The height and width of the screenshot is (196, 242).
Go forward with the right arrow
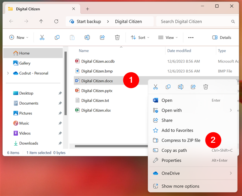[x=26, y=21]
